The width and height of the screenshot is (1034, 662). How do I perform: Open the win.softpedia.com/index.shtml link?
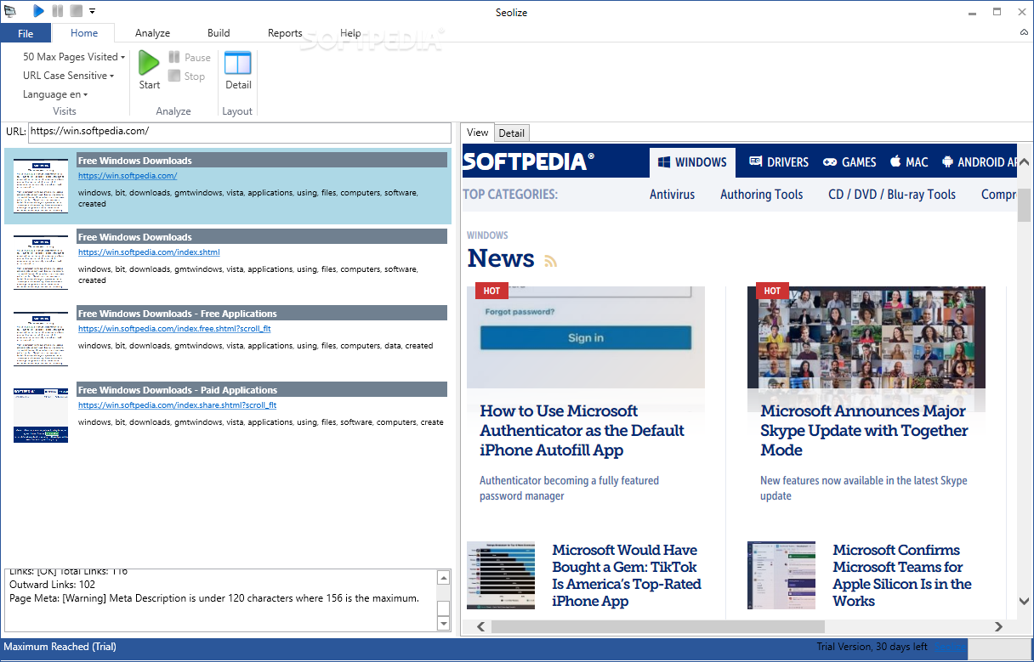[149, 252]
